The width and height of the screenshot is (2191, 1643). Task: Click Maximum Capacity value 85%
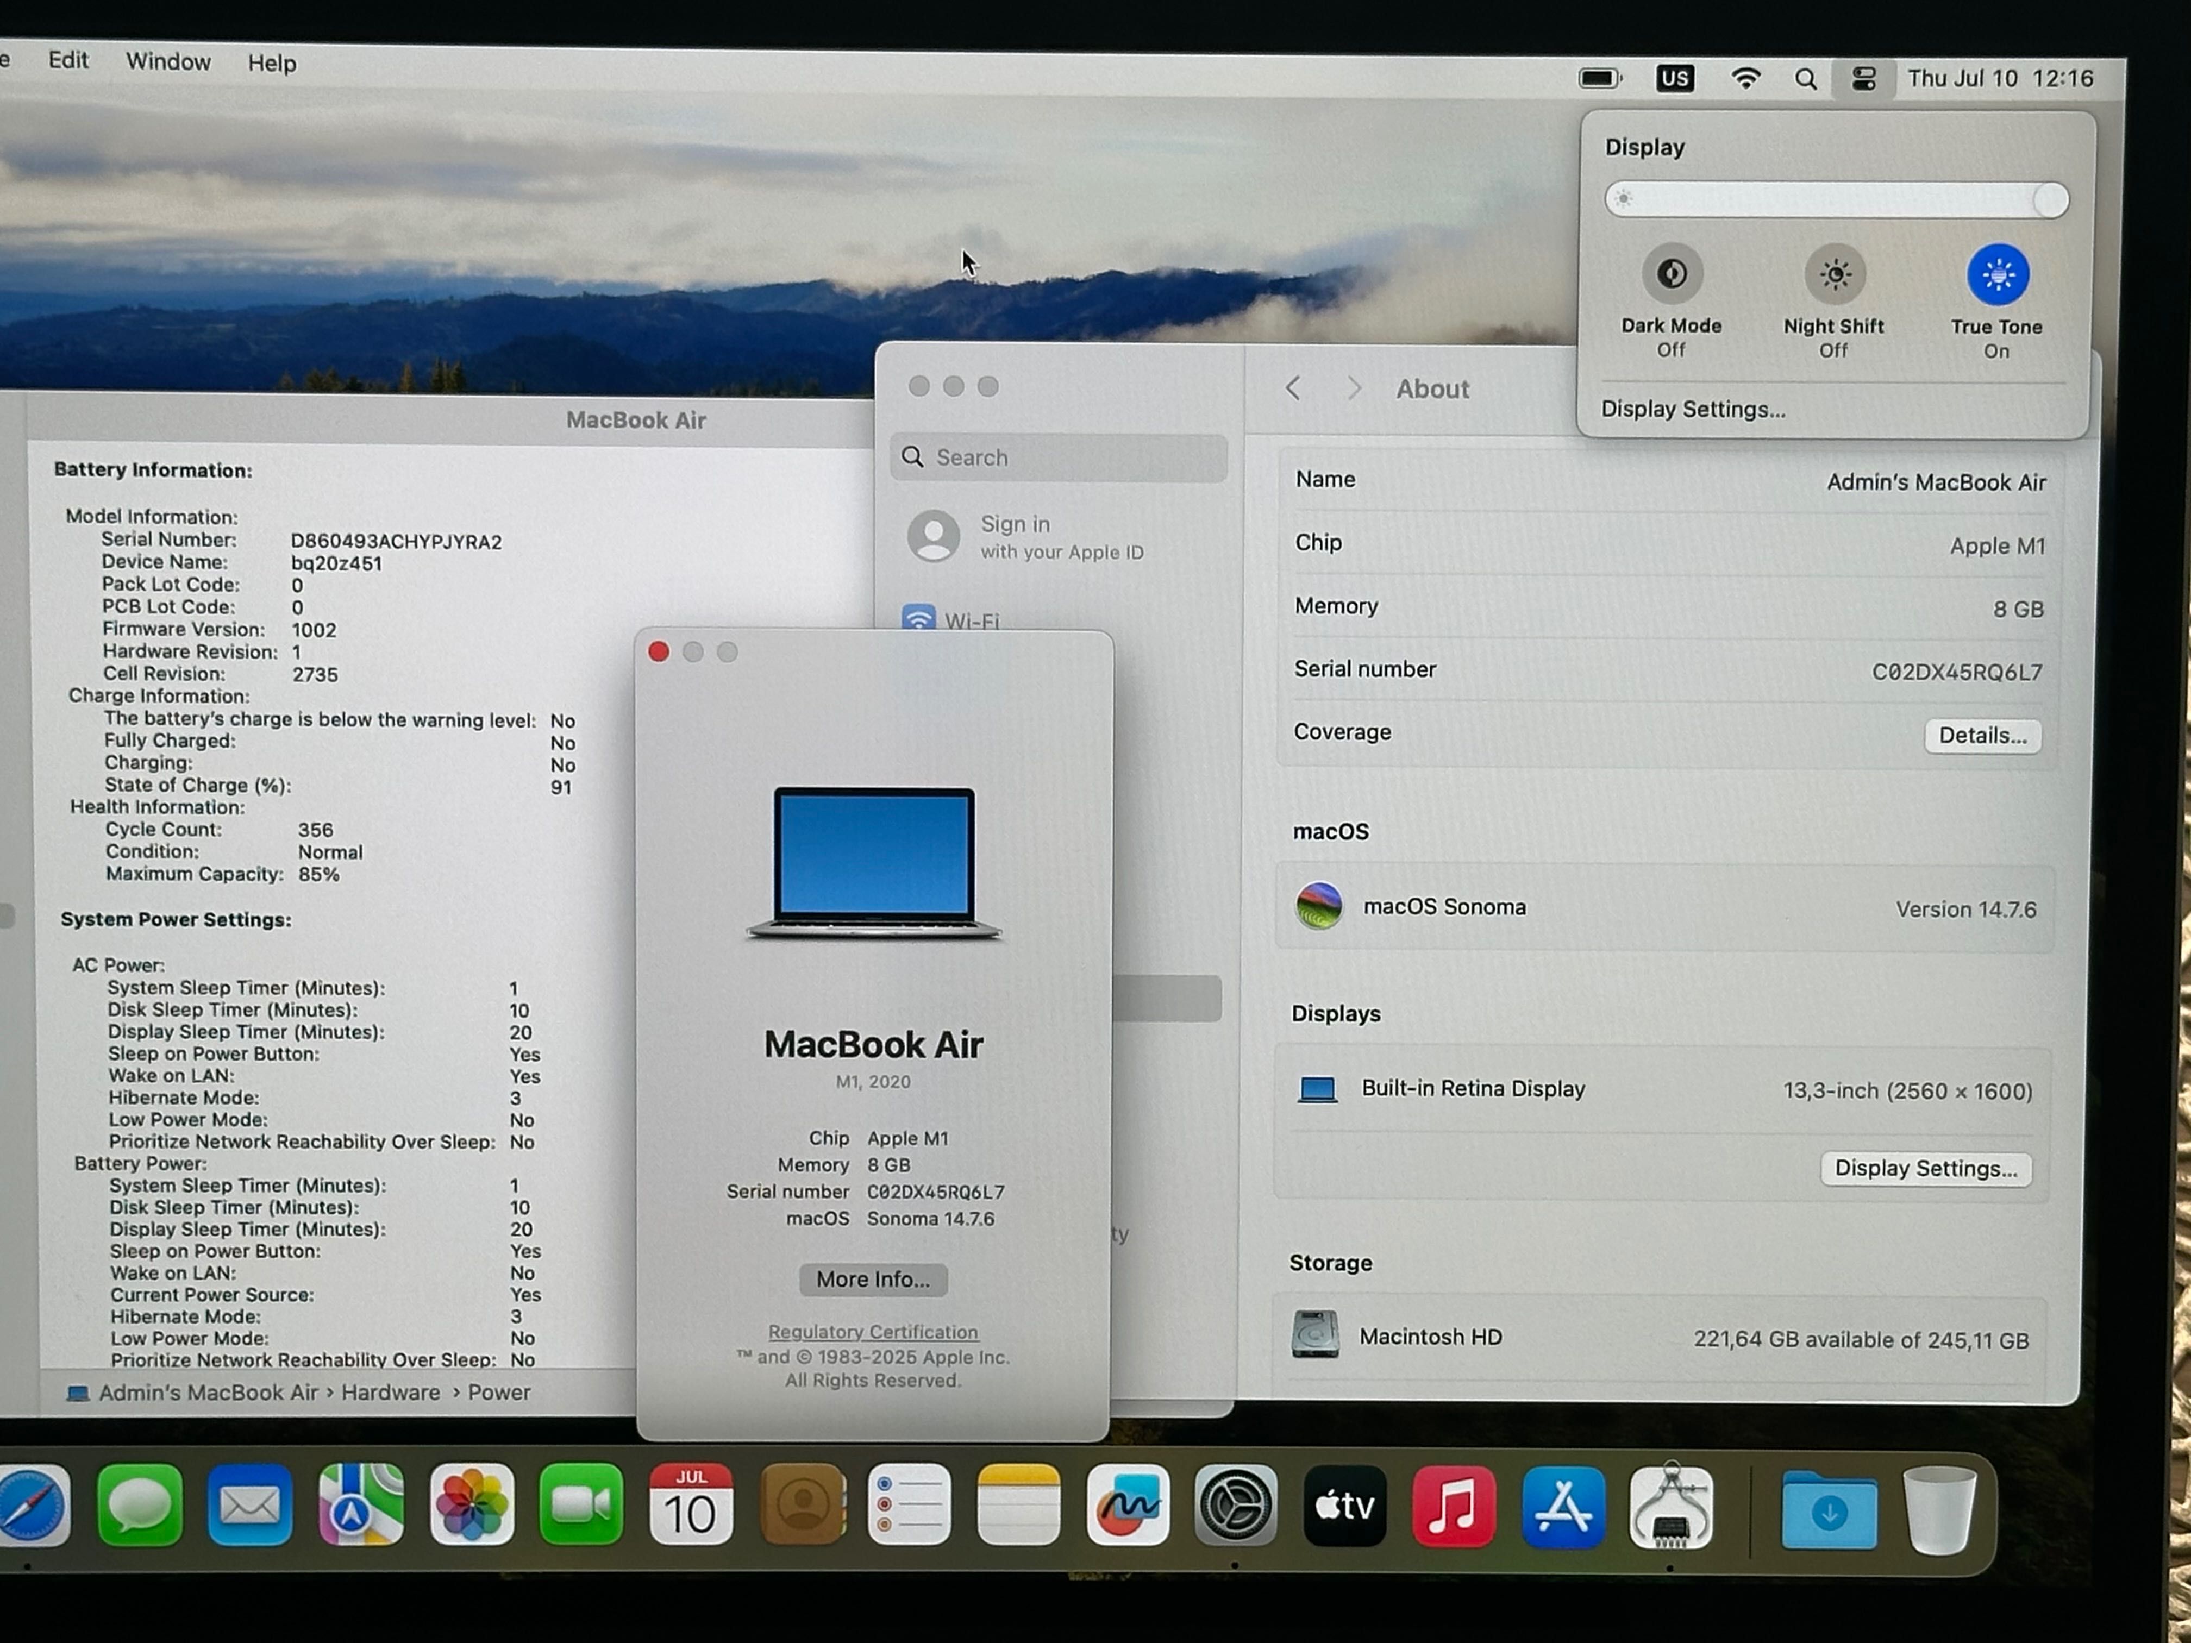coord(319,875)
